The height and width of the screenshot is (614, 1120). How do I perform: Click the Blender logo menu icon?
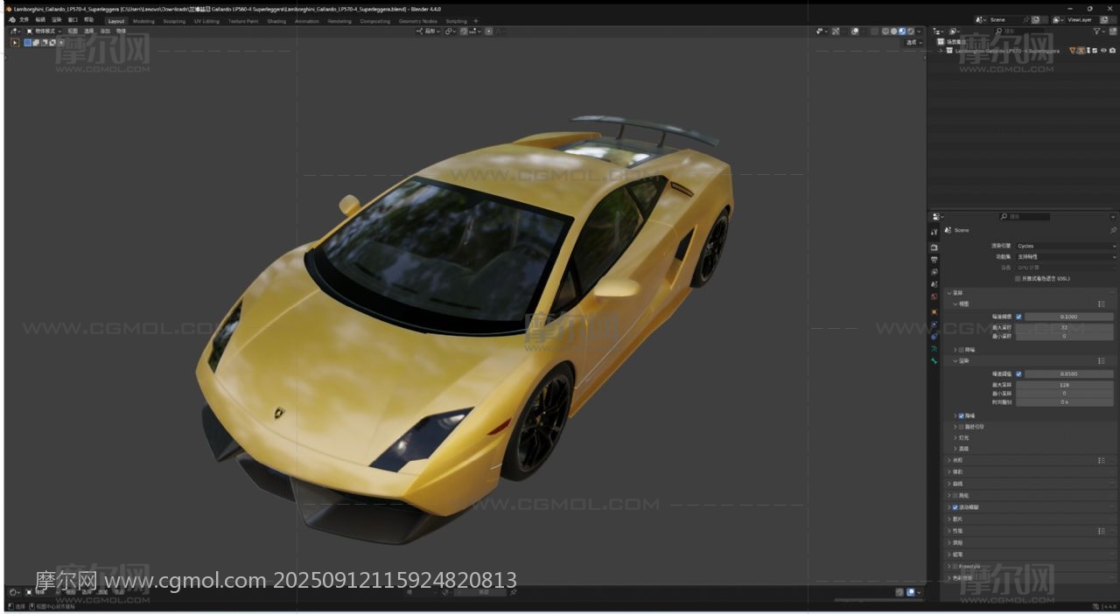coord(11,20)
